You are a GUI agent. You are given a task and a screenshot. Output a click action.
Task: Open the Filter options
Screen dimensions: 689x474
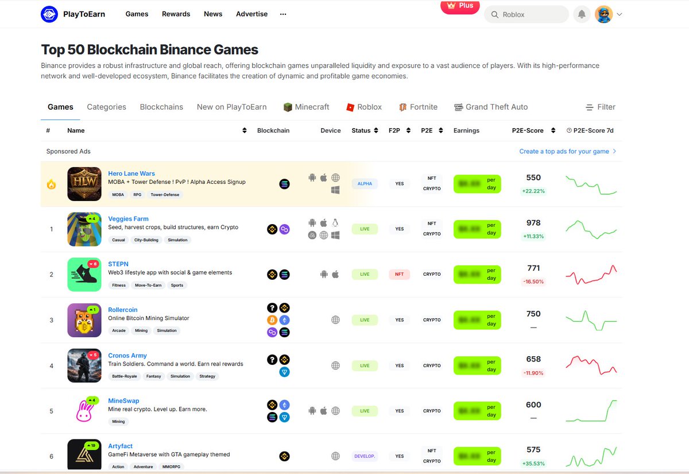[600, 107]
